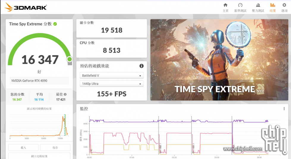Click the info icon next to best score
This screenshot has width=291, height=159.
[65, 94]
